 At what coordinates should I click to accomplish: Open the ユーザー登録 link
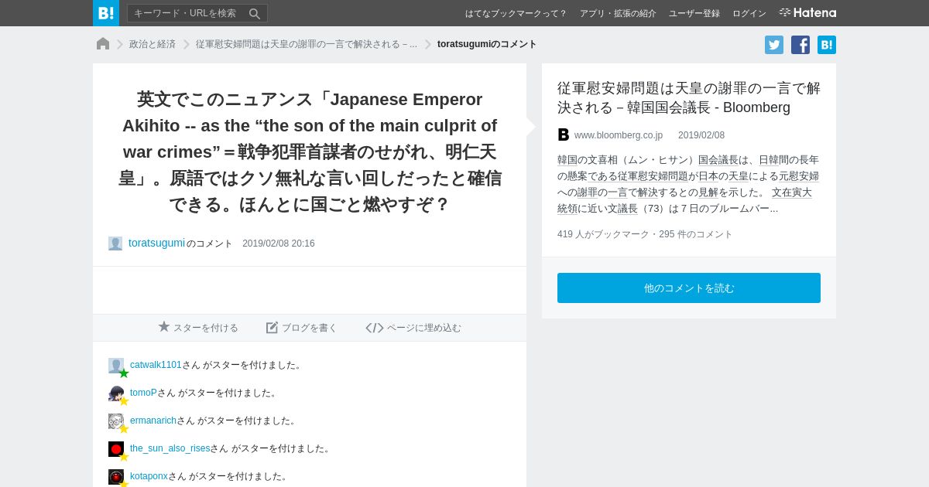[x=694, y=13]
